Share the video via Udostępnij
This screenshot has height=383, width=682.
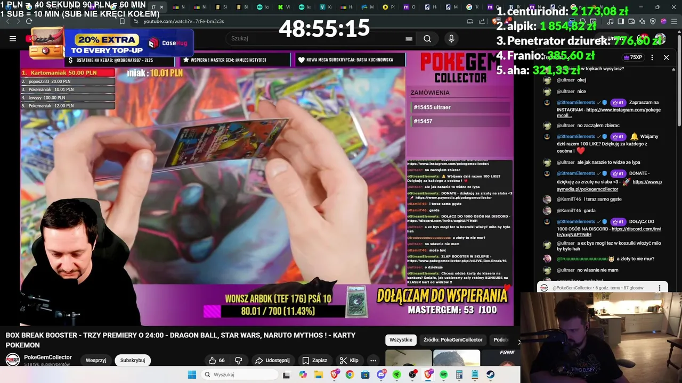[x=272, y=360]
